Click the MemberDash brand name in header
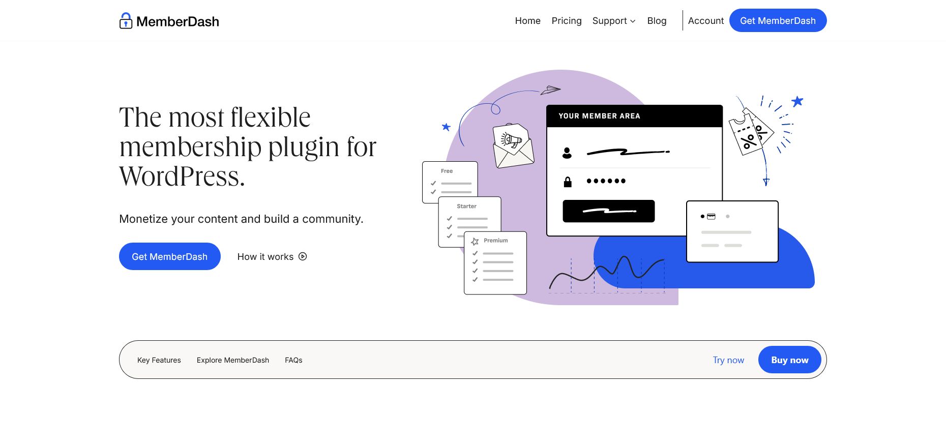The image size is (946, 443). [x=178, y=21]
